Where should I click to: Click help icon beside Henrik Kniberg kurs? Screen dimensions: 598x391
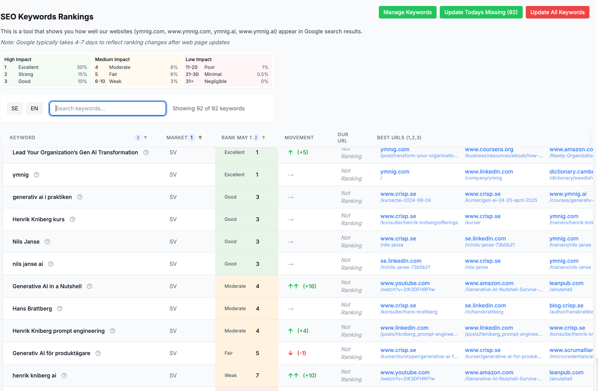click(x=72, y=219)
